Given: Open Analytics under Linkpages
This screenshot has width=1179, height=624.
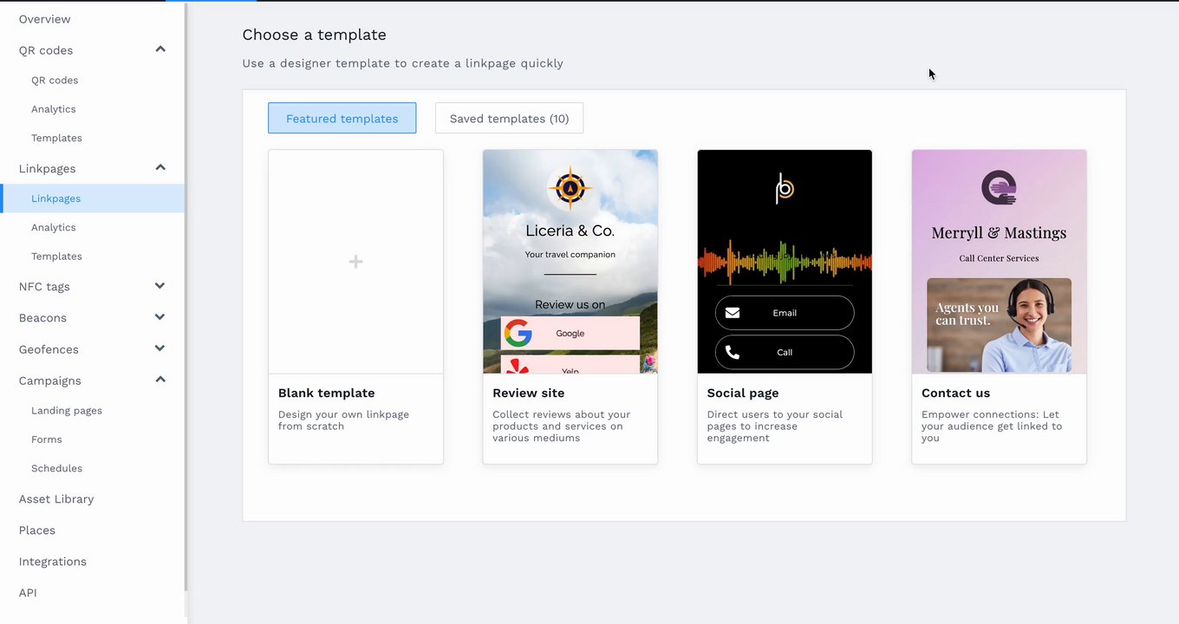Looking at the screenshot, I should (54, 227).
